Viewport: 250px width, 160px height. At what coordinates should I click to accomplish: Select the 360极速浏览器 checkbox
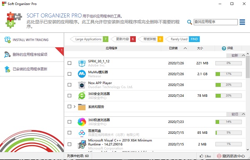(69, 122)
